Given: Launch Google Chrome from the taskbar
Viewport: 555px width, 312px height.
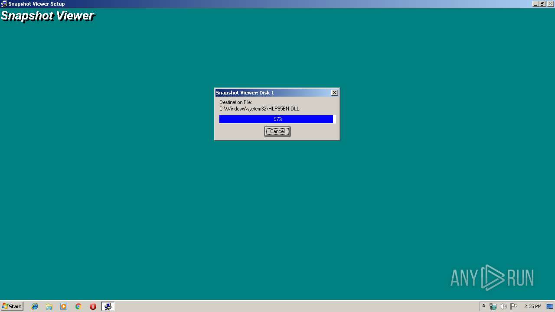Looking at the screenshot, I should [x=78, y=306].
